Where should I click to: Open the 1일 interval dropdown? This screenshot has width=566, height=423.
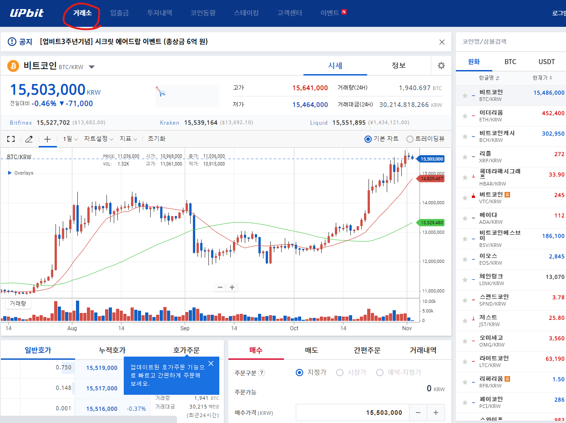coord(70,139)
